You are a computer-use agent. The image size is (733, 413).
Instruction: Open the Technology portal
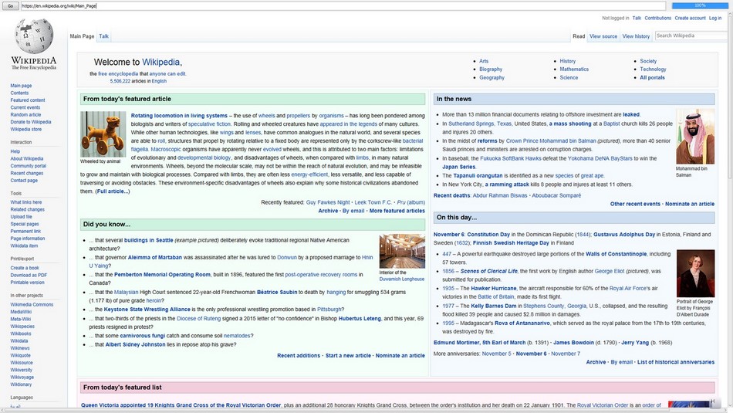coord(653,69)
